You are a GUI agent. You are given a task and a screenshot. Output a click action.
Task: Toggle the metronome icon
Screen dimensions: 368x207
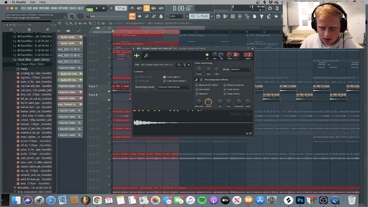click(132, 9)
